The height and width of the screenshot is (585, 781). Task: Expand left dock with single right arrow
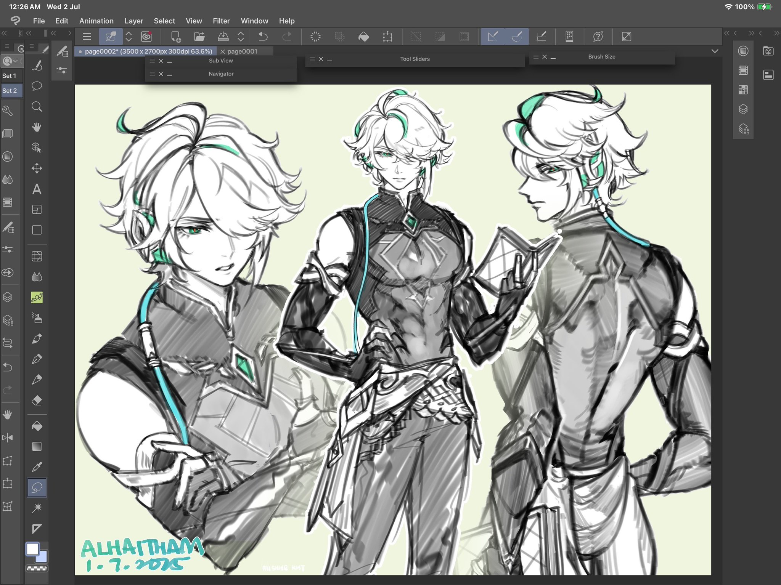[69, 33]
